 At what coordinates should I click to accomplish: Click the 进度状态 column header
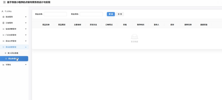point(204,25)
